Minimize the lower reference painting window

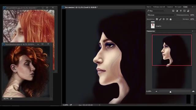click(x=38, y=44)
